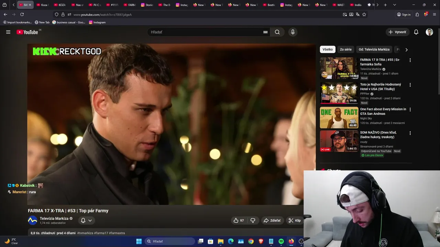Viewport: 440px width, 247px height.
Task: Open File Explorer from the taskbar
Action: tap(221, 241)
